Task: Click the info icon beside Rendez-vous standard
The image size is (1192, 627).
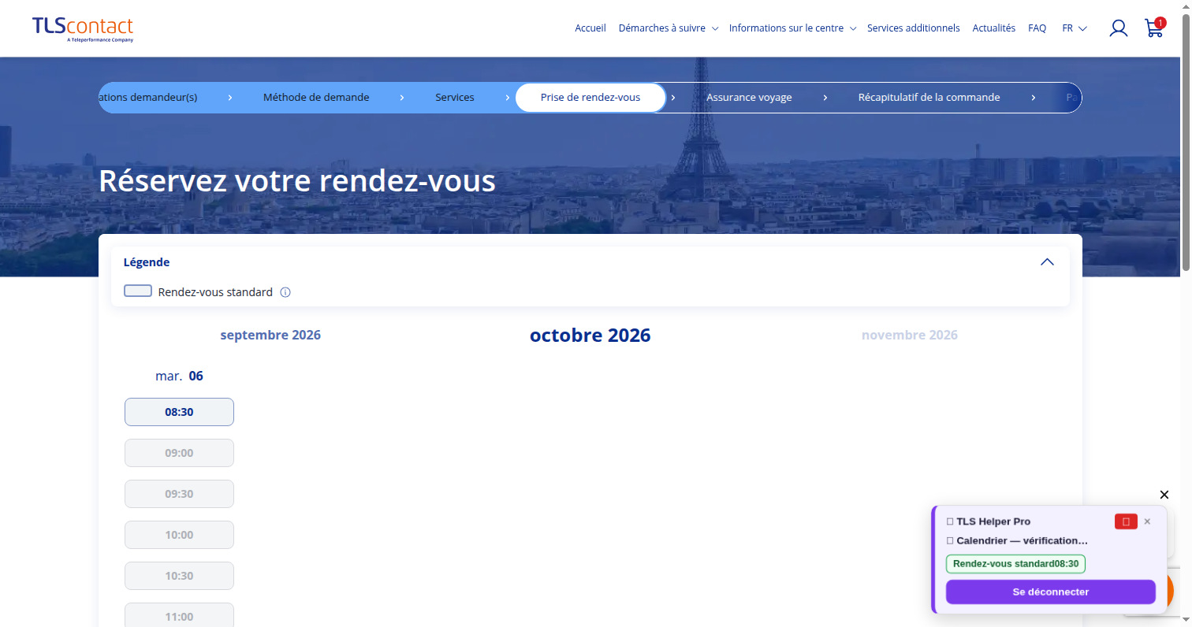Action: point(285,292)
